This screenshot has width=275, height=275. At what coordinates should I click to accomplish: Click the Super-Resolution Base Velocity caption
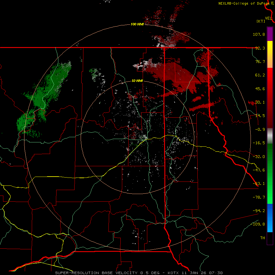(x=139, y=273)
